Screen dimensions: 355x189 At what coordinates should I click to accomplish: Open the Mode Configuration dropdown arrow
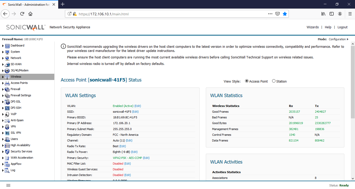point(348,39)
